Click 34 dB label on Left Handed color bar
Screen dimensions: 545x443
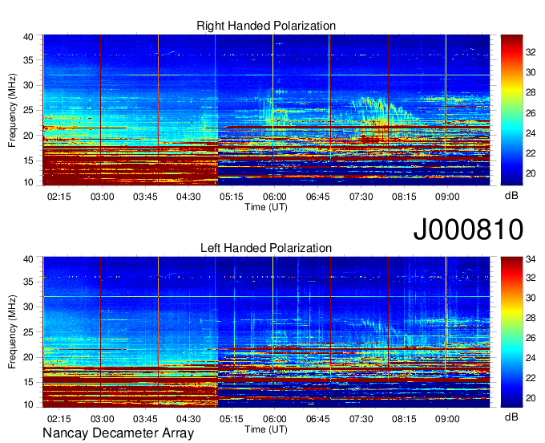(x=531, y=259)
